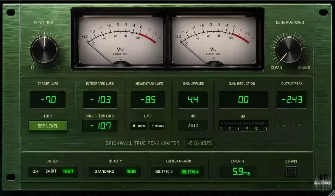The image size is (335, 196).
Task: Choose STANDARD quality mode
Action: (104, 171)
